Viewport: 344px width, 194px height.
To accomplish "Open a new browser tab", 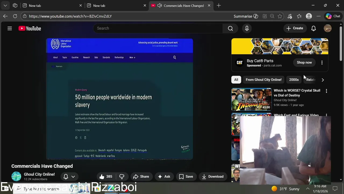I will [219, 5].
